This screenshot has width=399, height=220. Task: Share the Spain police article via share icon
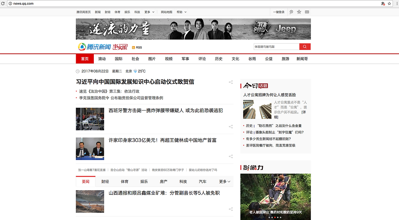[231, 127]
